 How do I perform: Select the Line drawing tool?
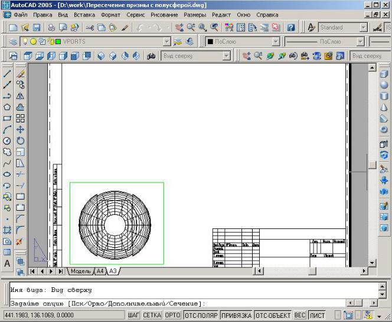click(7, 74)
